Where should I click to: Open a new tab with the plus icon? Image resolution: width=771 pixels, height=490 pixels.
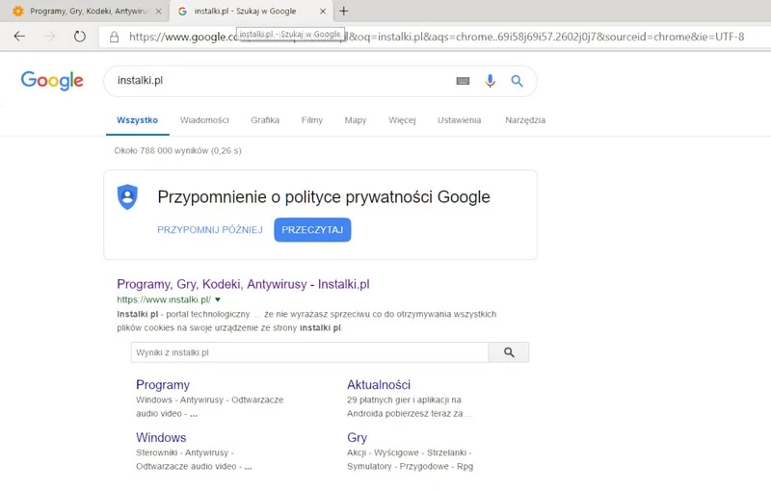tap(344, 11)
